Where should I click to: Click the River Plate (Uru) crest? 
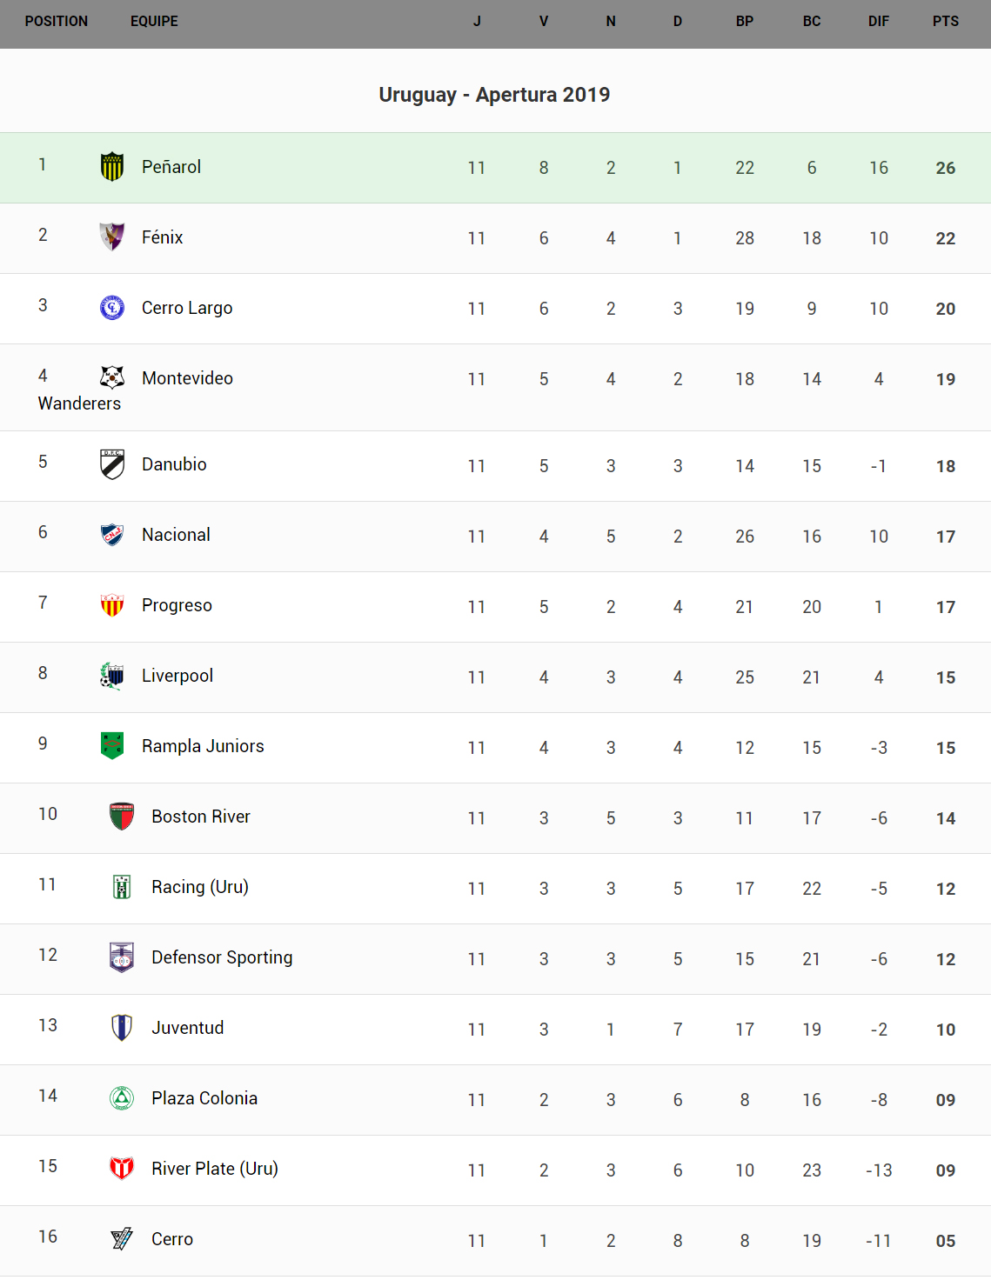point(122,1168)
